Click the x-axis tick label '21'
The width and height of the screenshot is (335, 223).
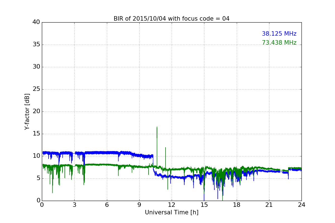pyautogui.click(x=269, y=205)
